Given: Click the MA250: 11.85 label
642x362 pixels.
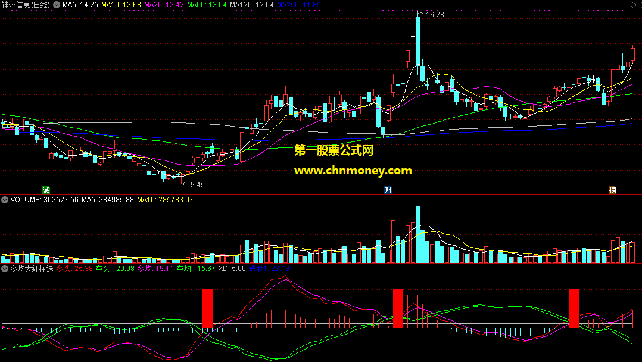Looking at the screenshot, I should (299, 5).
